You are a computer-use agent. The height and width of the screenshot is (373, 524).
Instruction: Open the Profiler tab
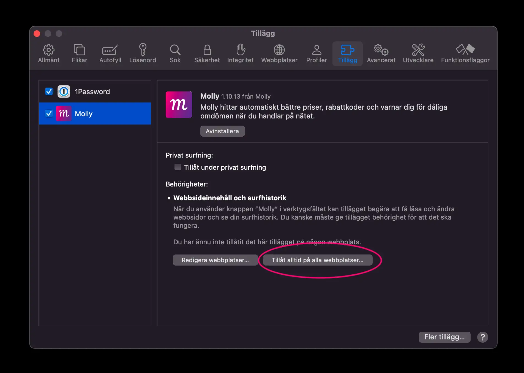pyautogui.click(x=316, y=54)
